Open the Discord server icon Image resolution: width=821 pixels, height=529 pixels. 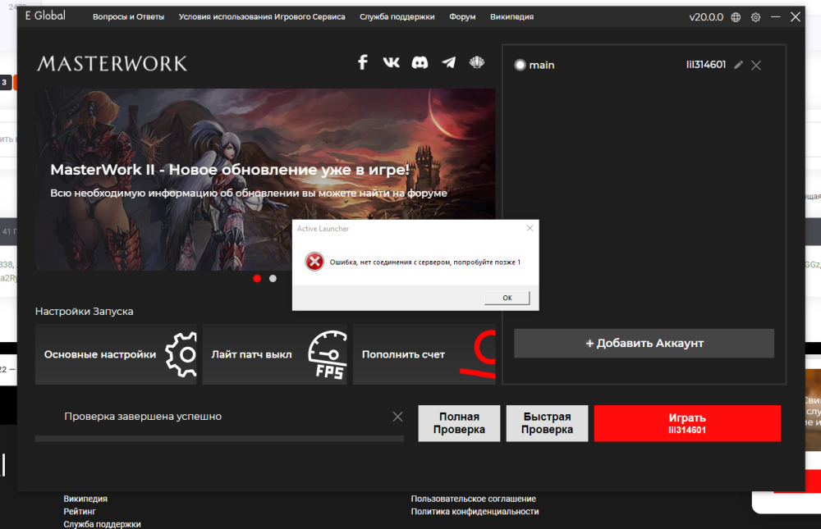coord(420,62)
